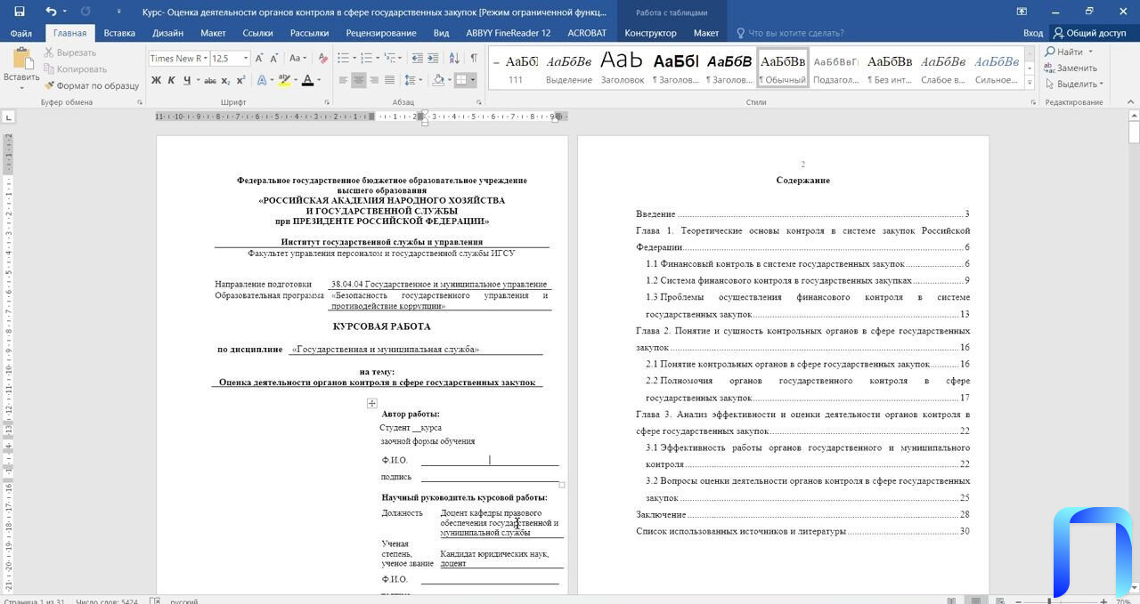The height and width of the screenshot is (604, 1140).
Task: Click the numbered list icon
Action: (369, 58)
